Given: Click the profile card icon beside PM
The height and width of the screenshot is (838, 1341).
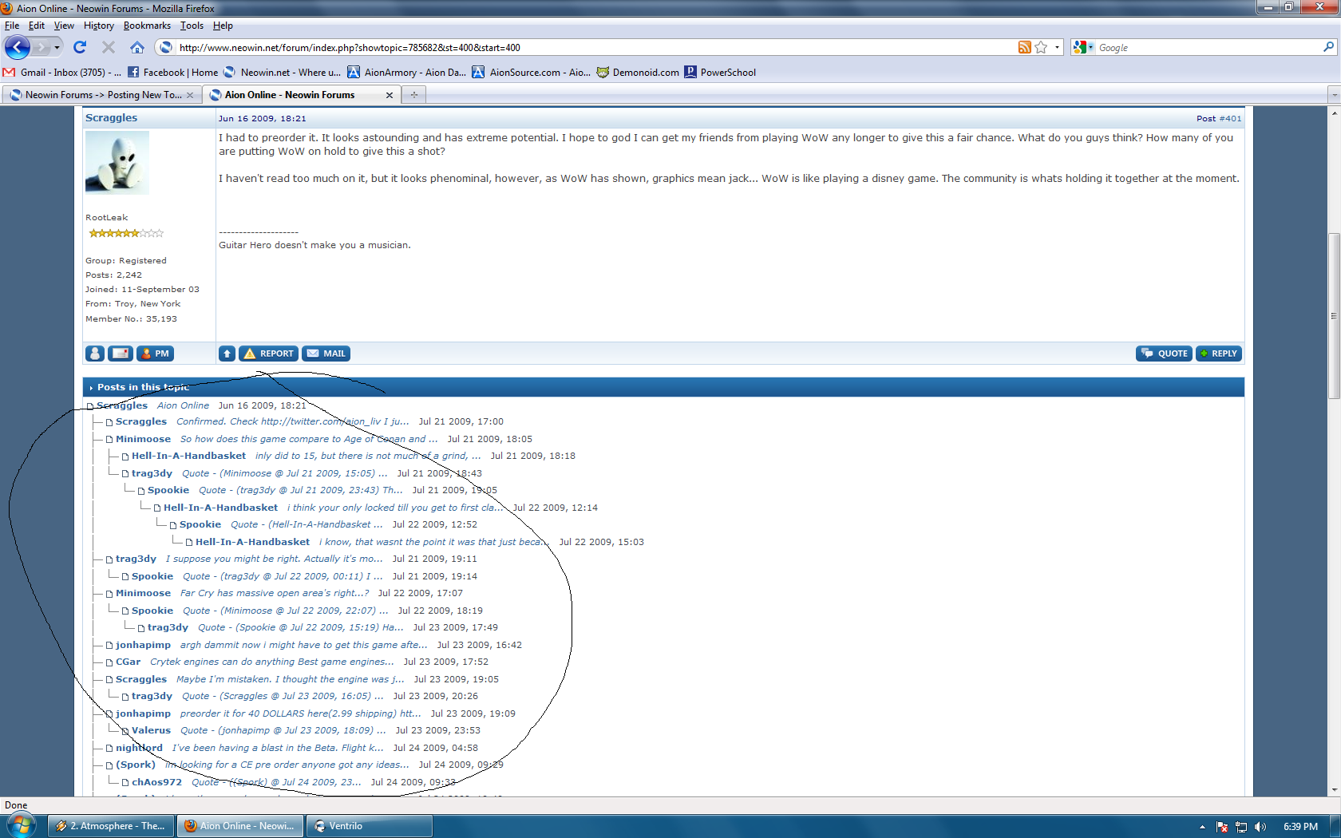Looking at the screenshot, I should click(121, 354).
